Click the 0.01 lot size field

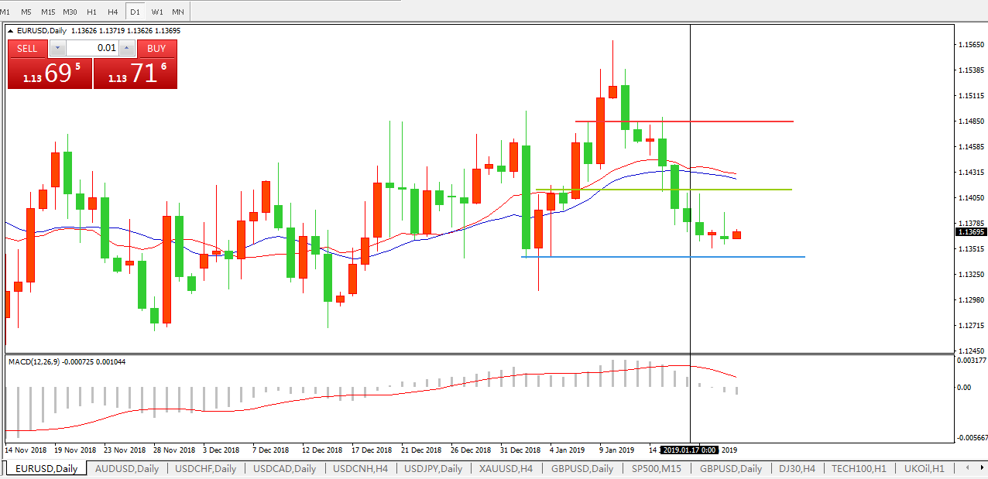coord(93,49)
